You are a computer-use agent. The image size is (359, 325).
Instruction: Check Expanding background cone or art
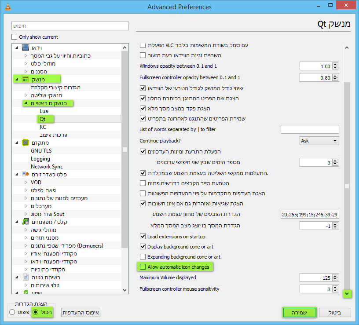point(143,256)
